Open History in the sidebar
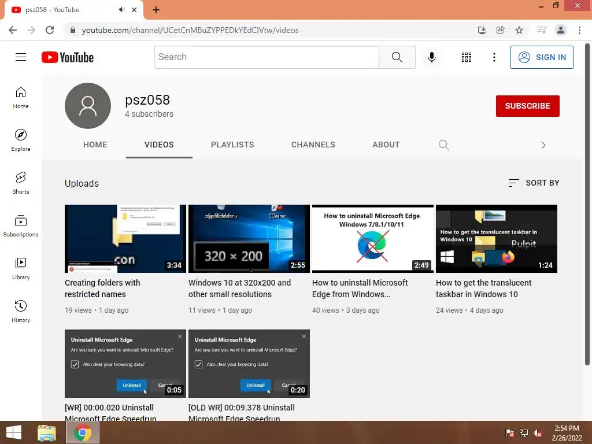 [x=21, y=312]
